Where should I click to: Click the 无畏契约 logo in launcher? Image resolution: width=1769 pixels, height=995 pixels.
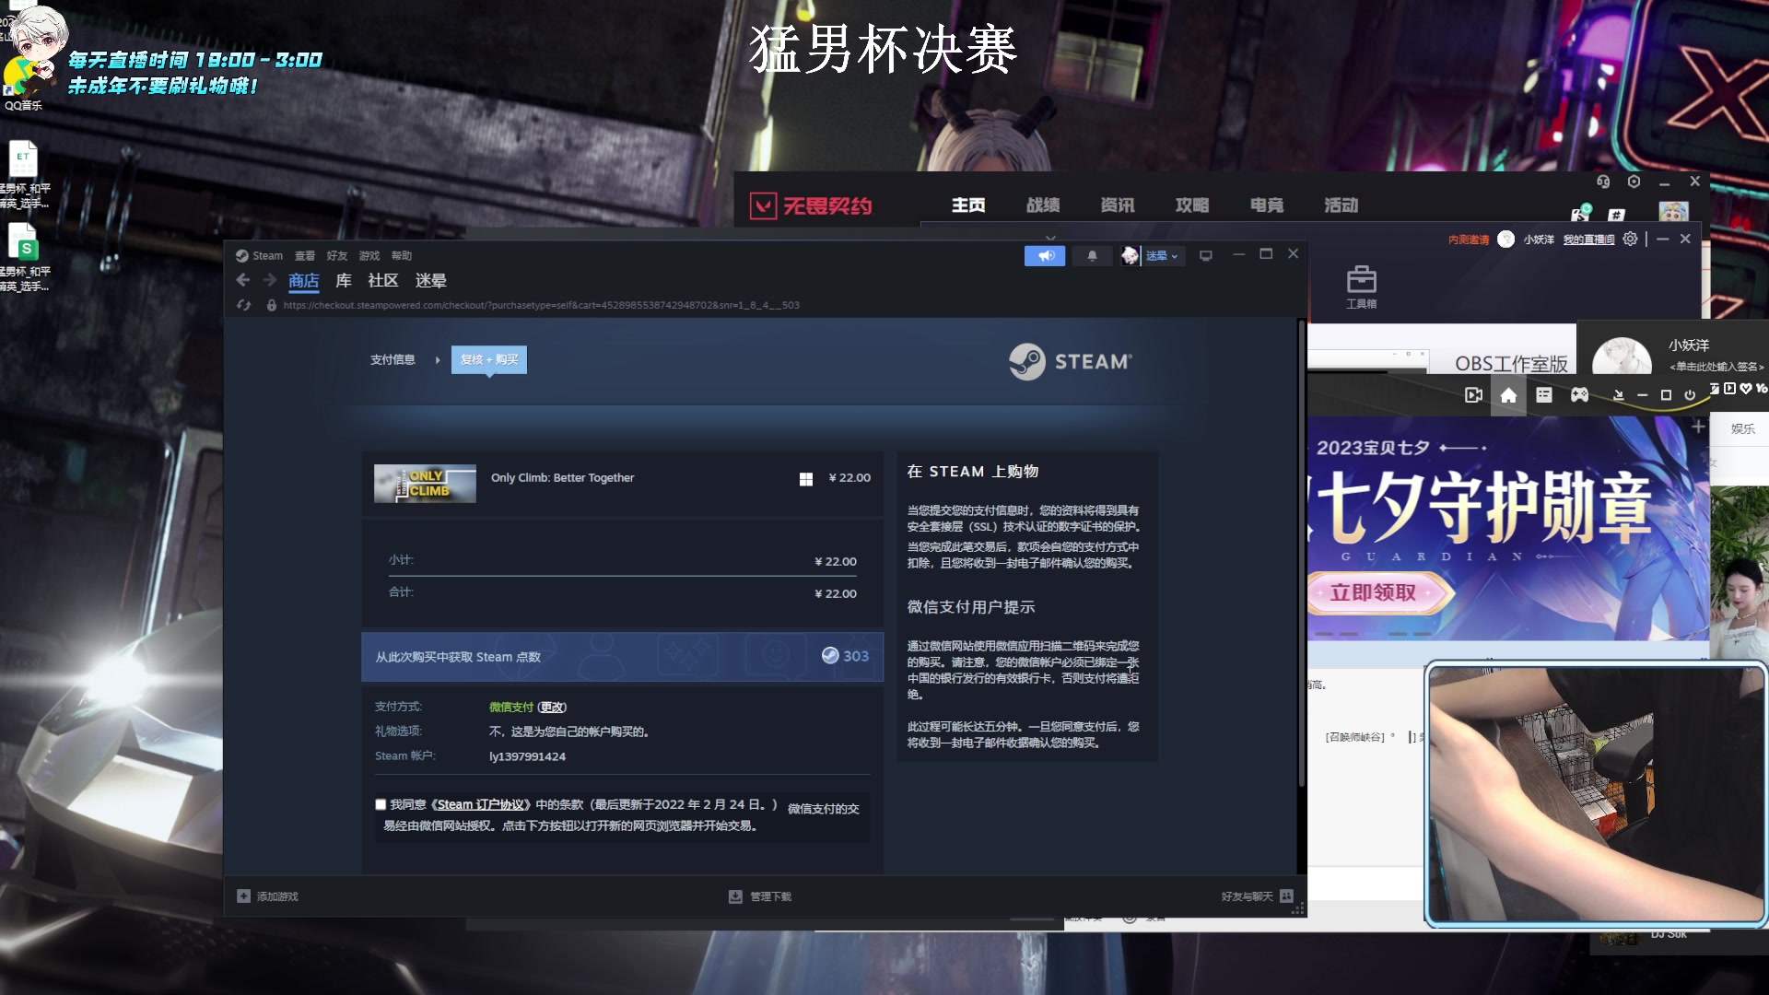811,205
